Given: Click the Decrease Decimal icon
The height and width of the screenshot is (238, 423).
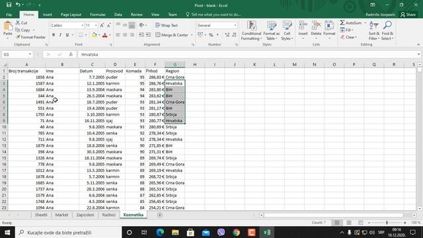Looking at the screenshot, I should click(x=234, y=35).
